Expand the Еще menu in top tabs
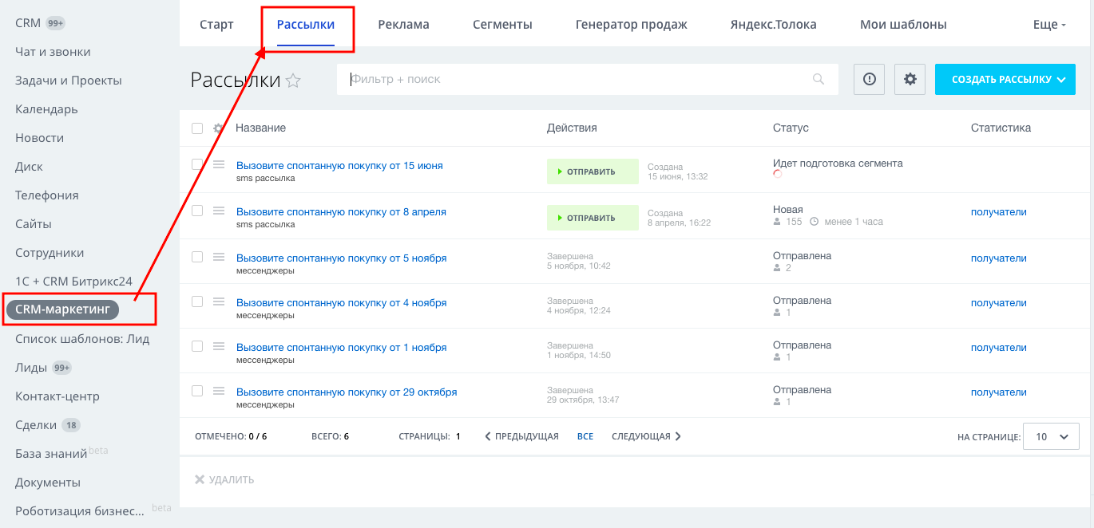 (x=1049, y=25)
